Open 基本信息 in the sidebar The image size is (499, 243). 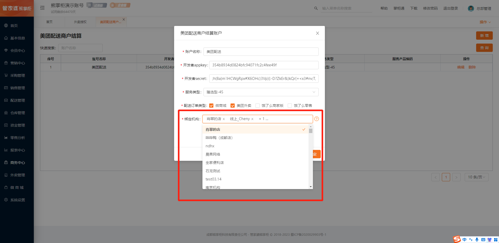(17, 38)
